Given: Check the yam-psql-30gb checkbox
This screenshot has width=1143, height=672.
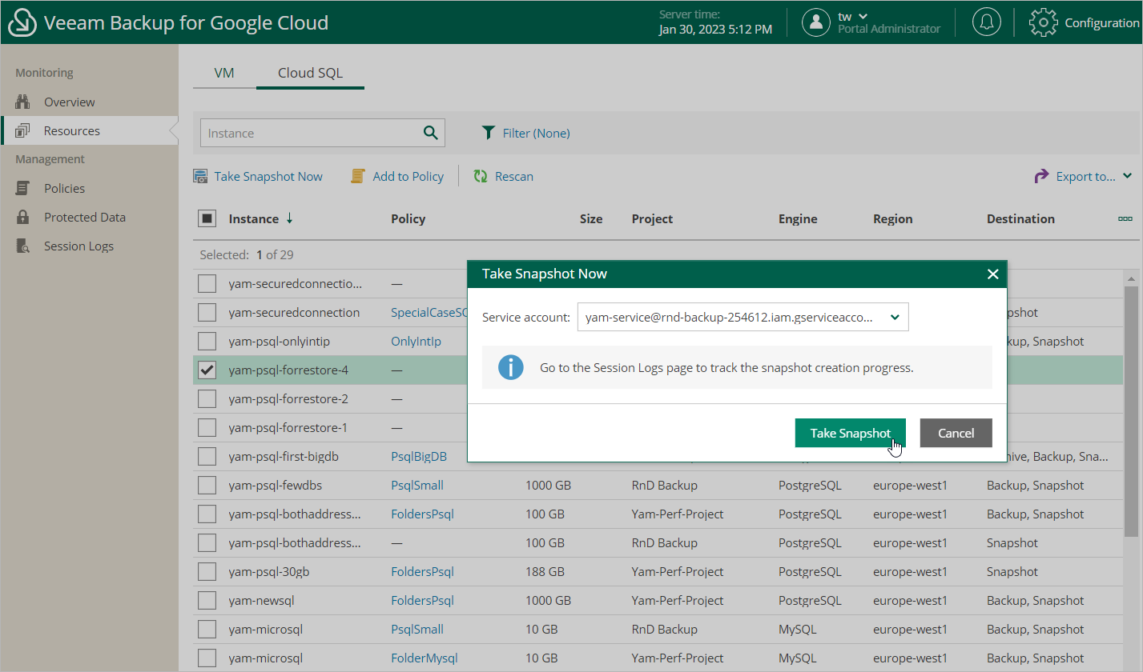Looking at the screenshot, I should click(207, 572).
